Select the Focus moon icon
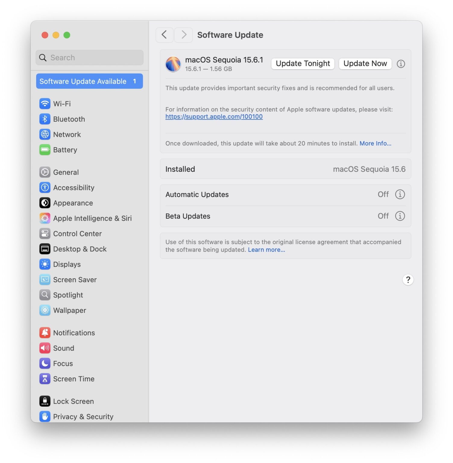 coord(45,364)
